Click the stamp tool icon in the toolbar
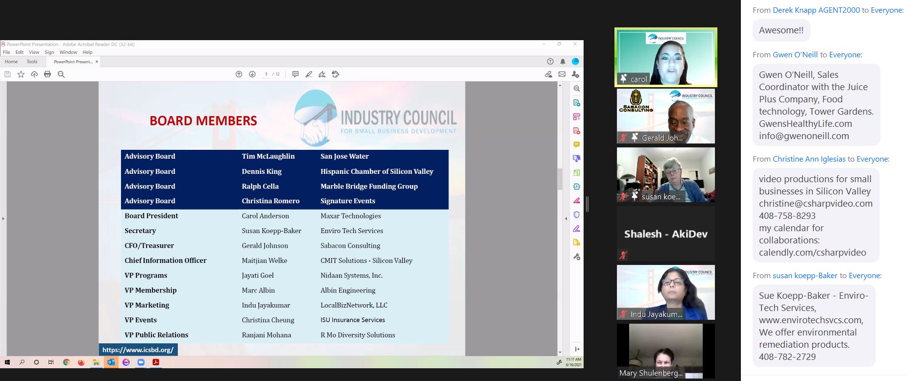The height and width of the screenshot is (381, 907). pyautogui.click(x=336, y=74)
